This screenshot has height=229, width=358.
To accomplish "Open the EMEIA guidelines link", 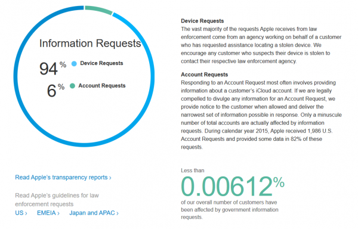I will pyautogui.click(x=48, y=213).
